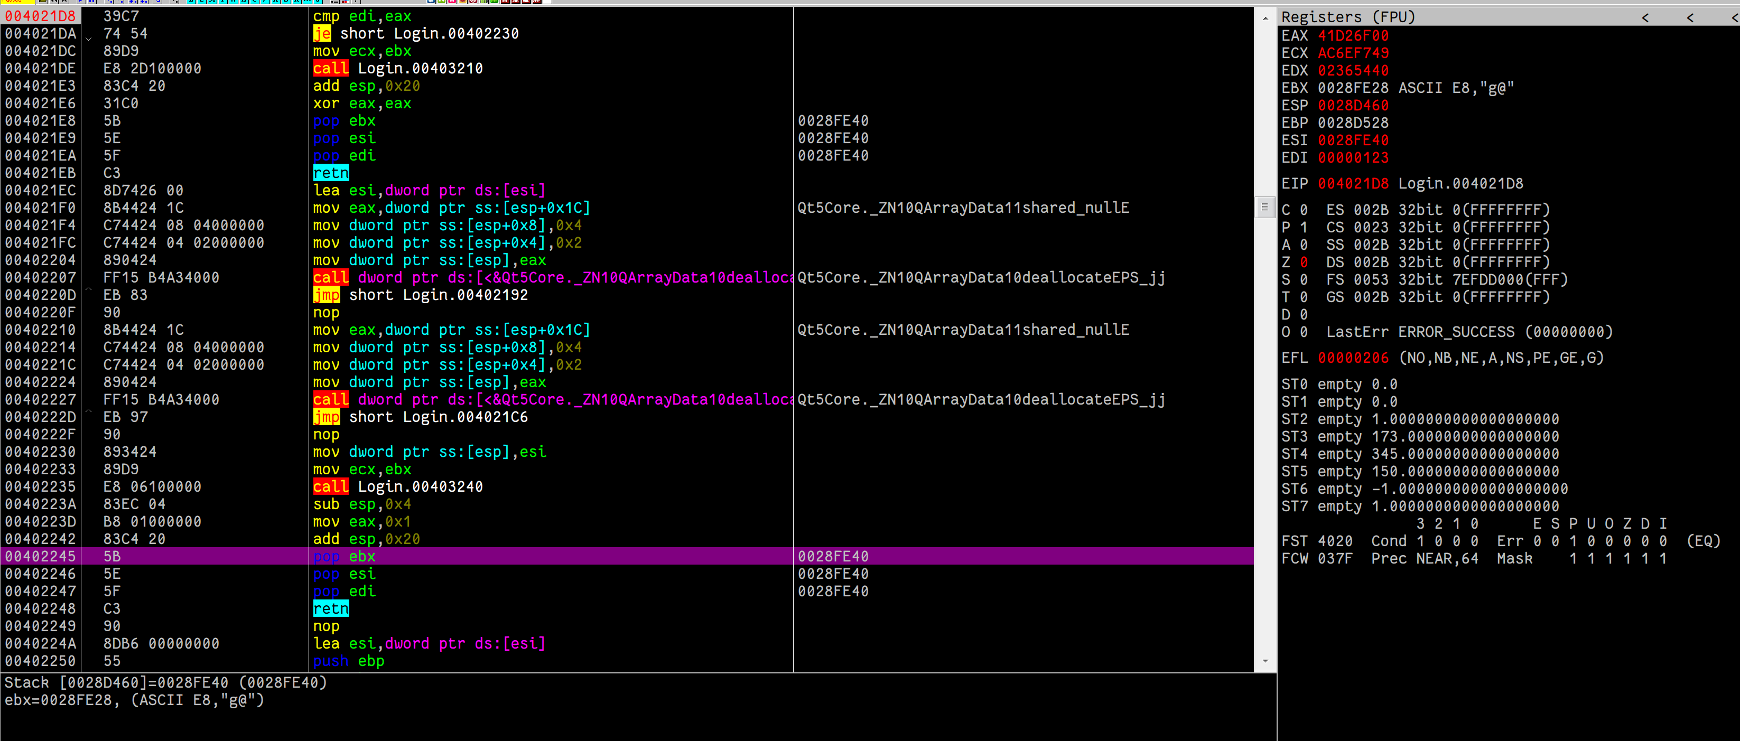Select the highlighted pop ebx line at 00402245

pos(345,556)
